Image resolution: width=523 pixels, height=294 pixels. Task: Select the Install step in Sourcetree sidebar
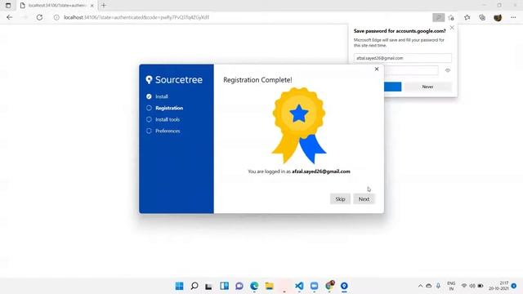pyautogui.click(x=162, y=96)
